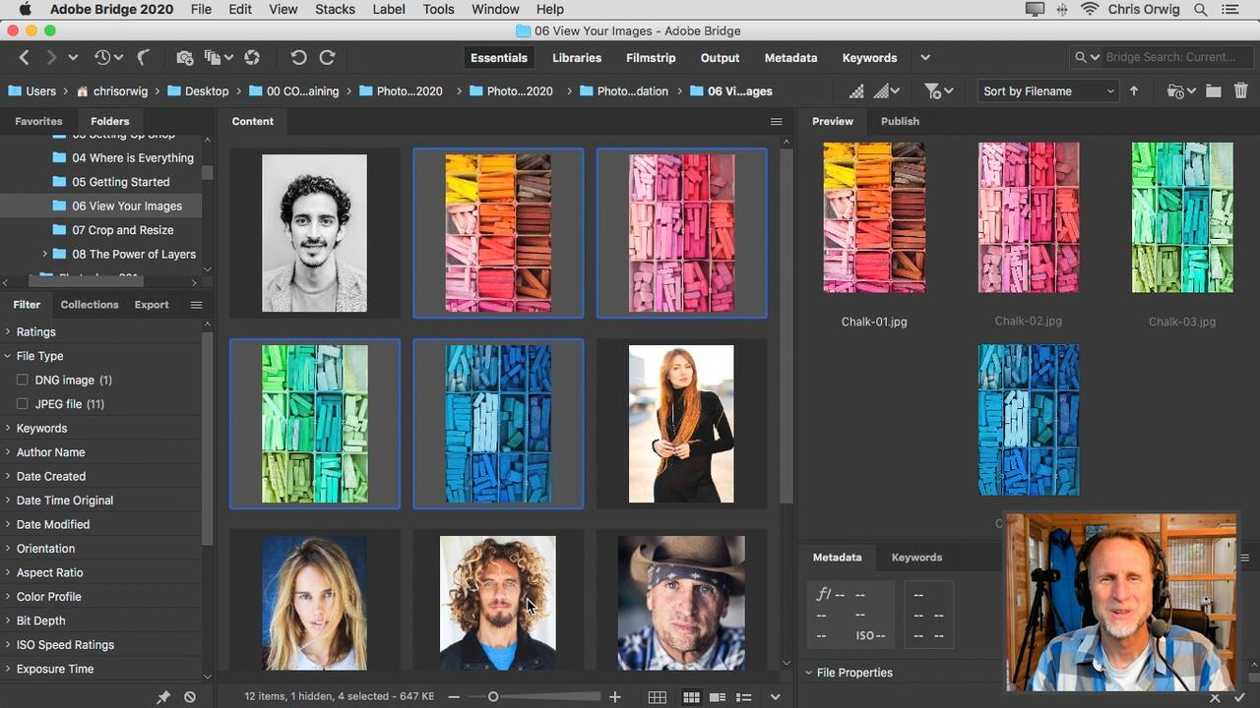Open in Camera Raw using aperture icon
The image size is (1260, 708).
[x=252, y=58]
